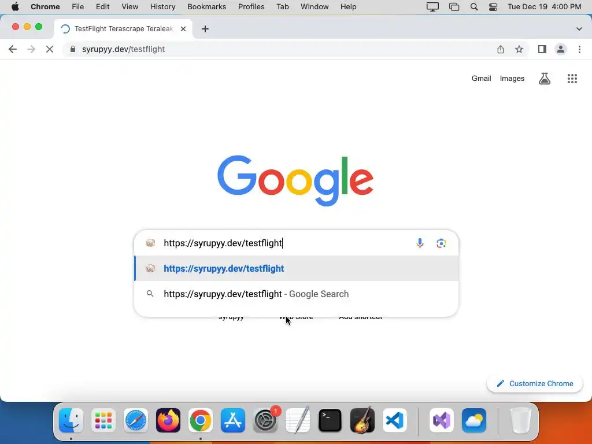Open the History menu
Image resolution: width=592 pixels, height=444 pixels.
[x=162, y=7]
